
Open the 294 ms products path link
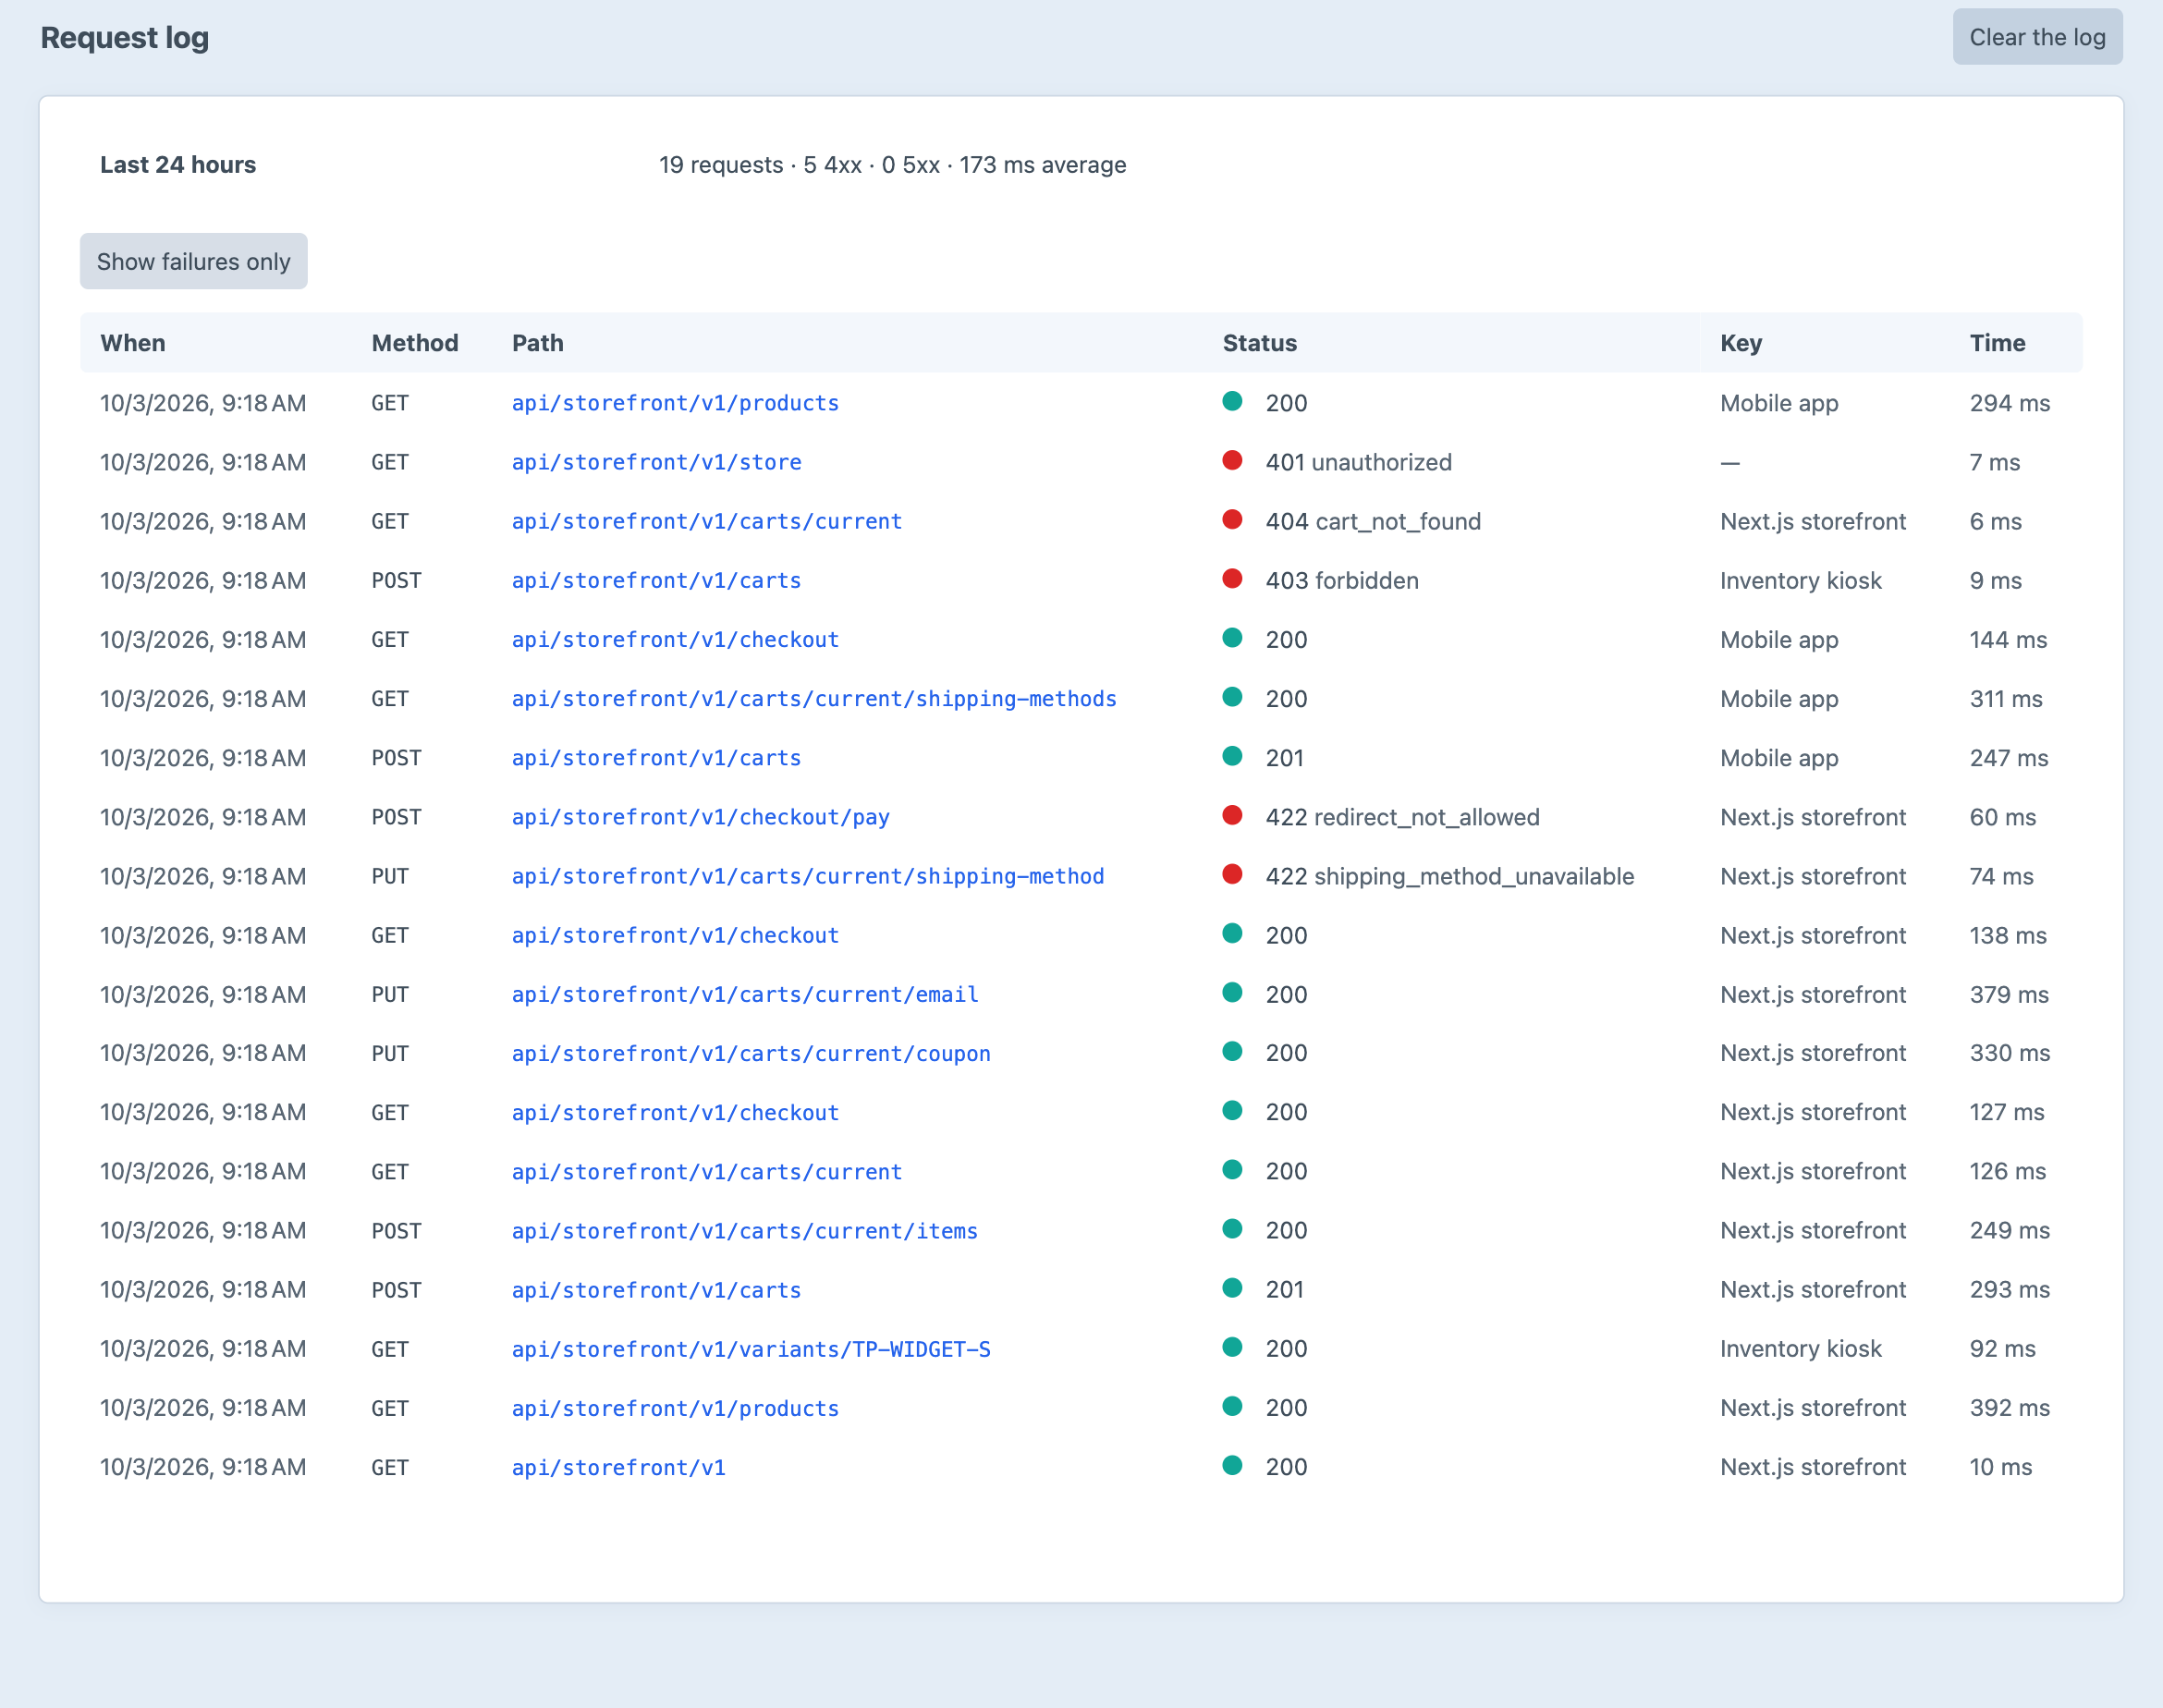675,403
